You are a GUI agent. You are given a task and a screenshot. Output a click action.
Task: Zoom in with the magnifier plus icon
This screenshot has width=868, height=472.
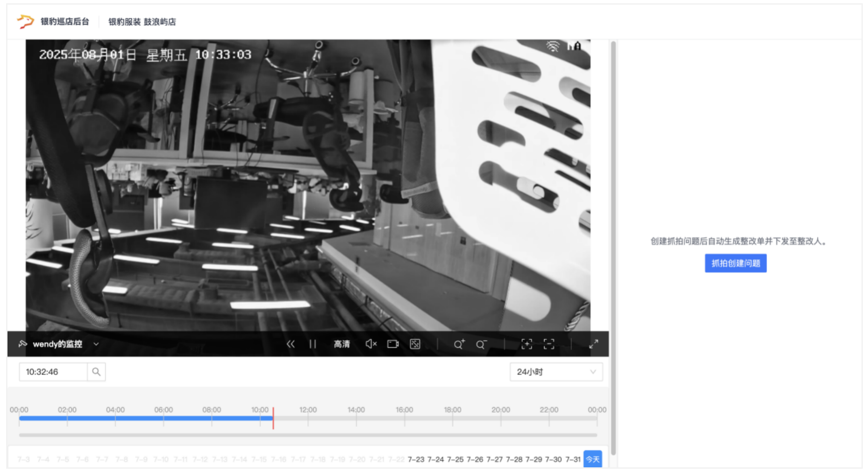(459, 344)
